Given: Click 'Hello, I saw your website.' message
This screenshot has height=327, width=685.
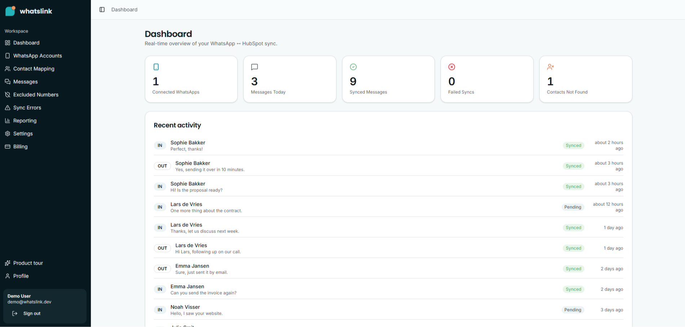Looking at the screenshot, I should 196,313.
